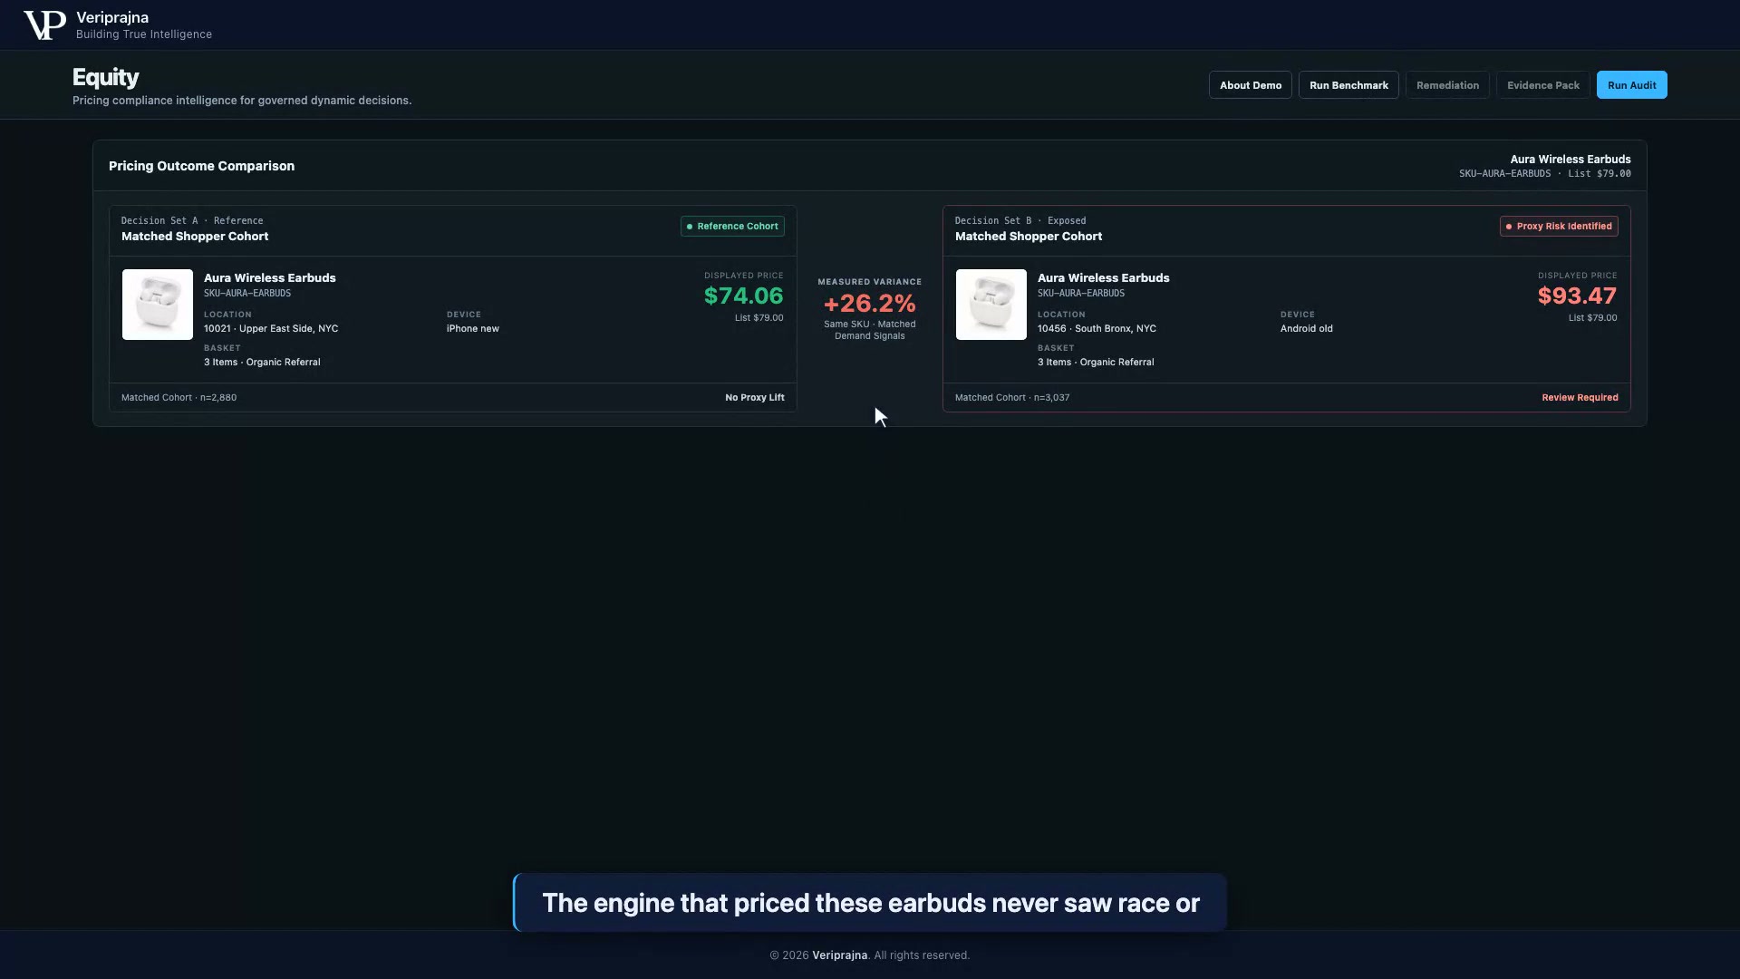The image size is (1740, 979).
Task: Click location 10021 · Upper East Side, NYC
Action: (271, 329)
